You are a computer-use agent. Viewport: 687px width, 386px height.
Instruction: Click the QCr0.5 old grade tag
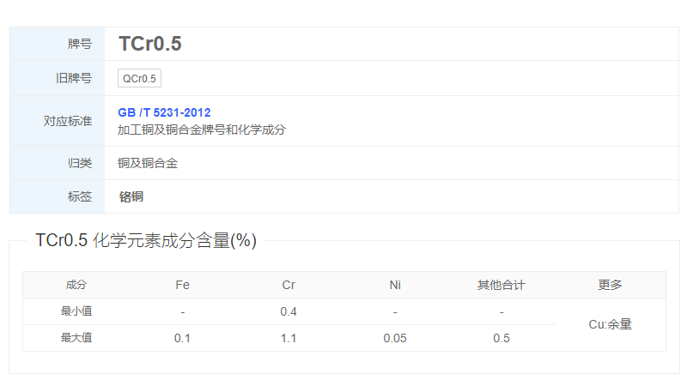(139, 78)
